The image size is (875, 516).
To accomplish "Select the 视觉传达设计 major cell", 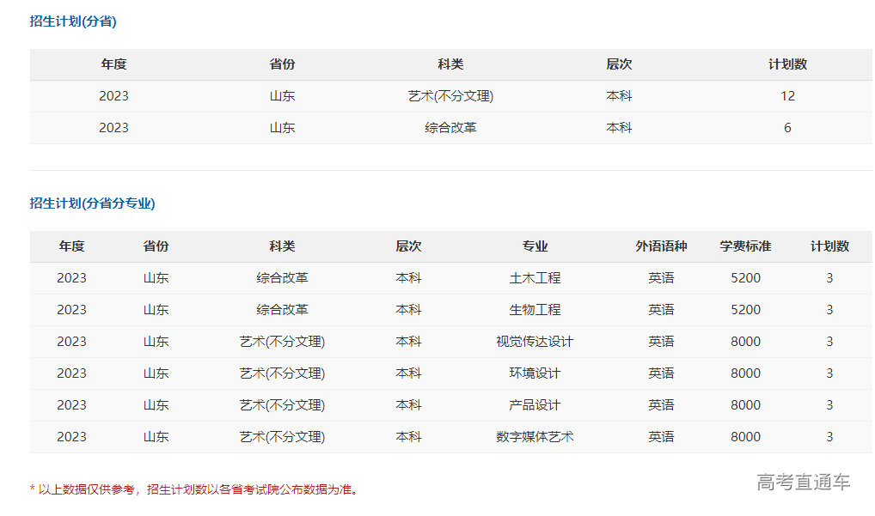I will (x=535, y=341).
